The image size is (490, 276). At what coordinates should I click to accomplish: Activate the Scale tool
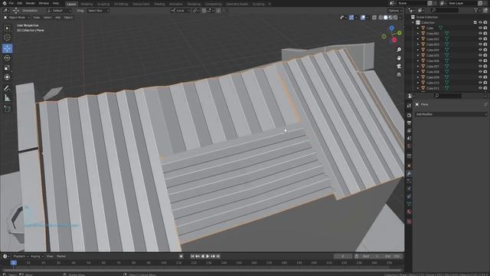tap(7, 67)
